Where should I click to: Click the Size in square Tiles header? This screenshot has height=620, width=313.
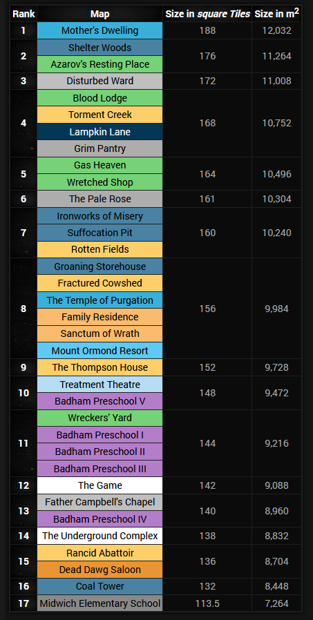point(208,14)
